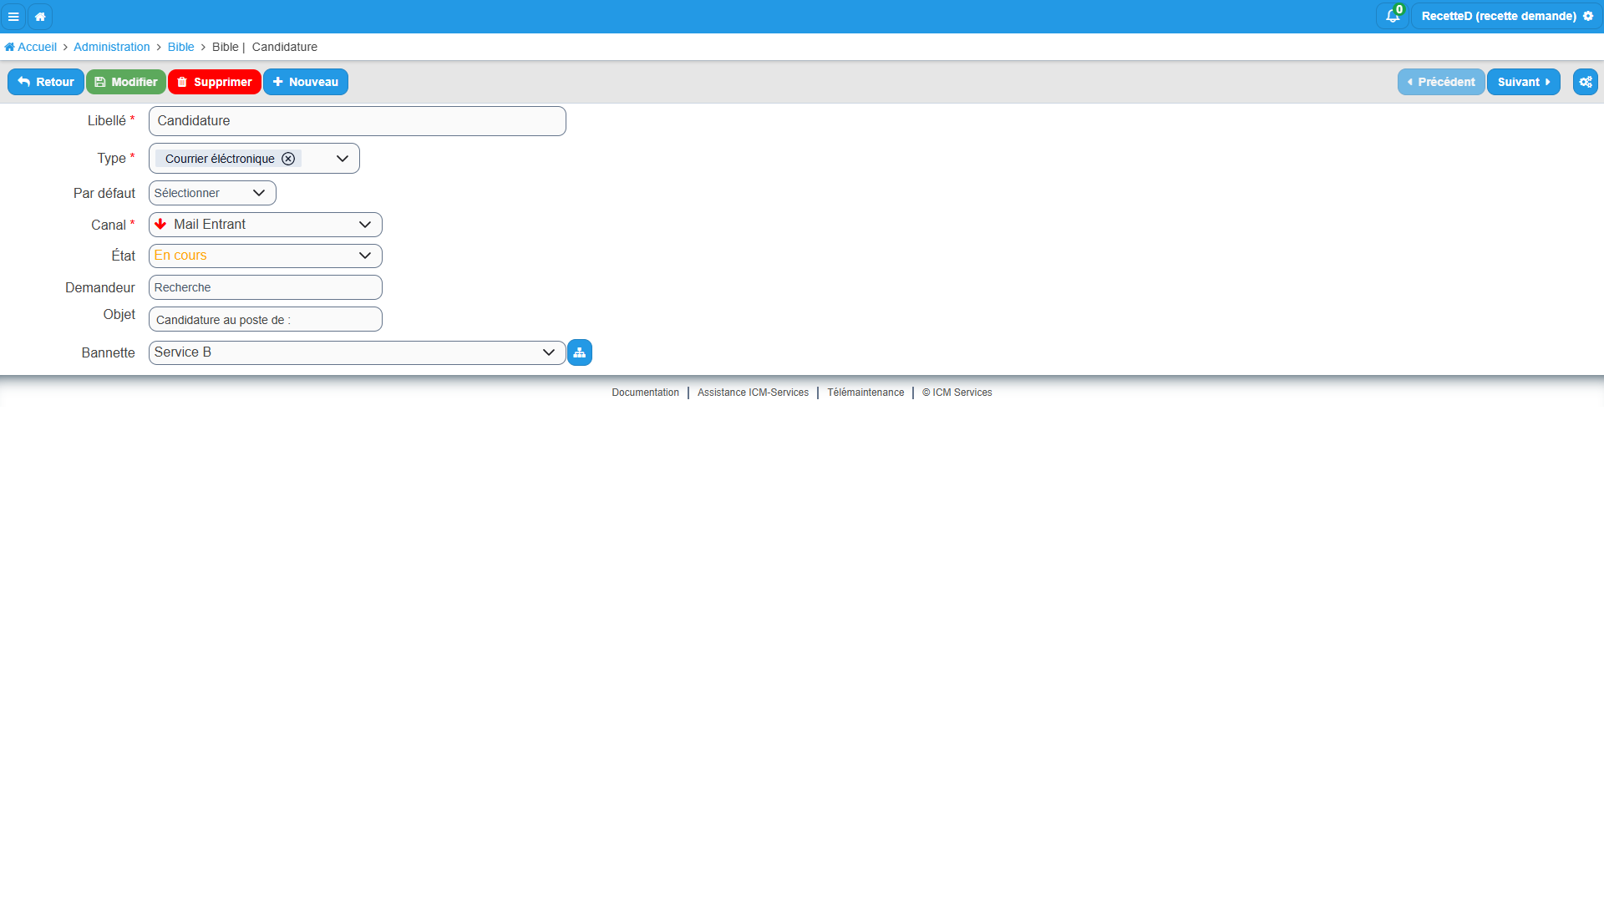Click the Demandeur Recherche field
Screen dimensions: 1604x902
[266, 287]
